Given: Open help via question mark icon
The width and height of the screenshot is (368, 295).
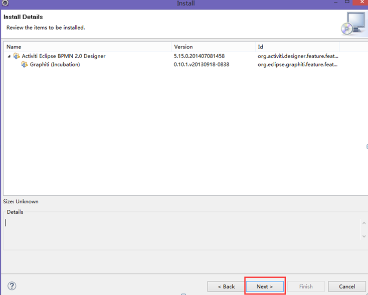Looking at the screenshot, I should (x=12, y=286).
